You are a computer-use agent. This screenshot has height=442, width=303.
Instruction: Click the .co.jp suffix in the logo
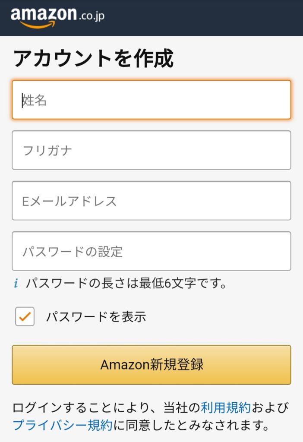pyautogui.click(x=92, y=16)
